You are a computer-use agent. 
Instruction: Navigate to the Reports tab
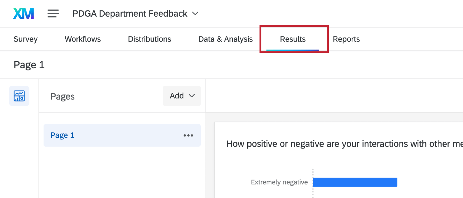(346, 39)
